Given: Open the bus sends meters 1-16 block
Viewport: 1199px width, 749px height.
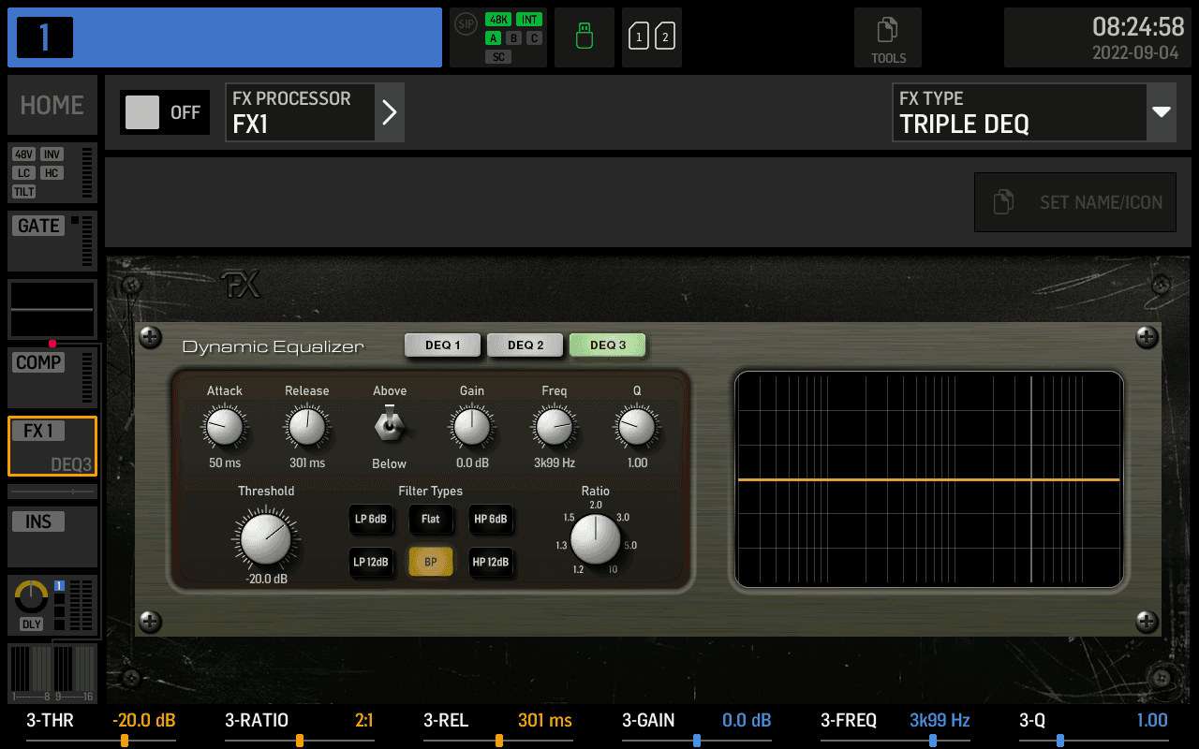Looking at the screenshot, I should 52,674.
